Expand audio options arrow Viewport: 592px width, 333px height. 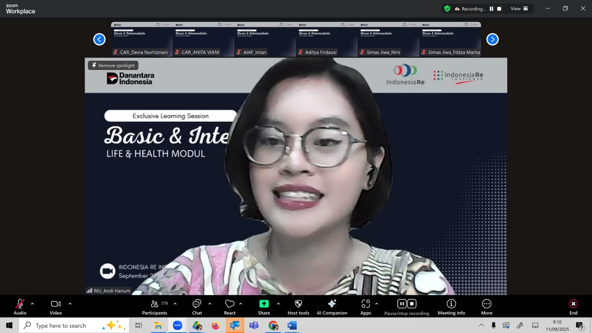tap(33, 304)
